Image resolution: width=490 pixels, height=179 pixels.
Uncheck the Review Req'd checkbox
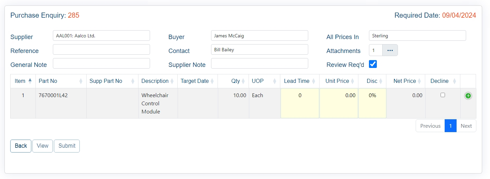click(x=373, y=64)
